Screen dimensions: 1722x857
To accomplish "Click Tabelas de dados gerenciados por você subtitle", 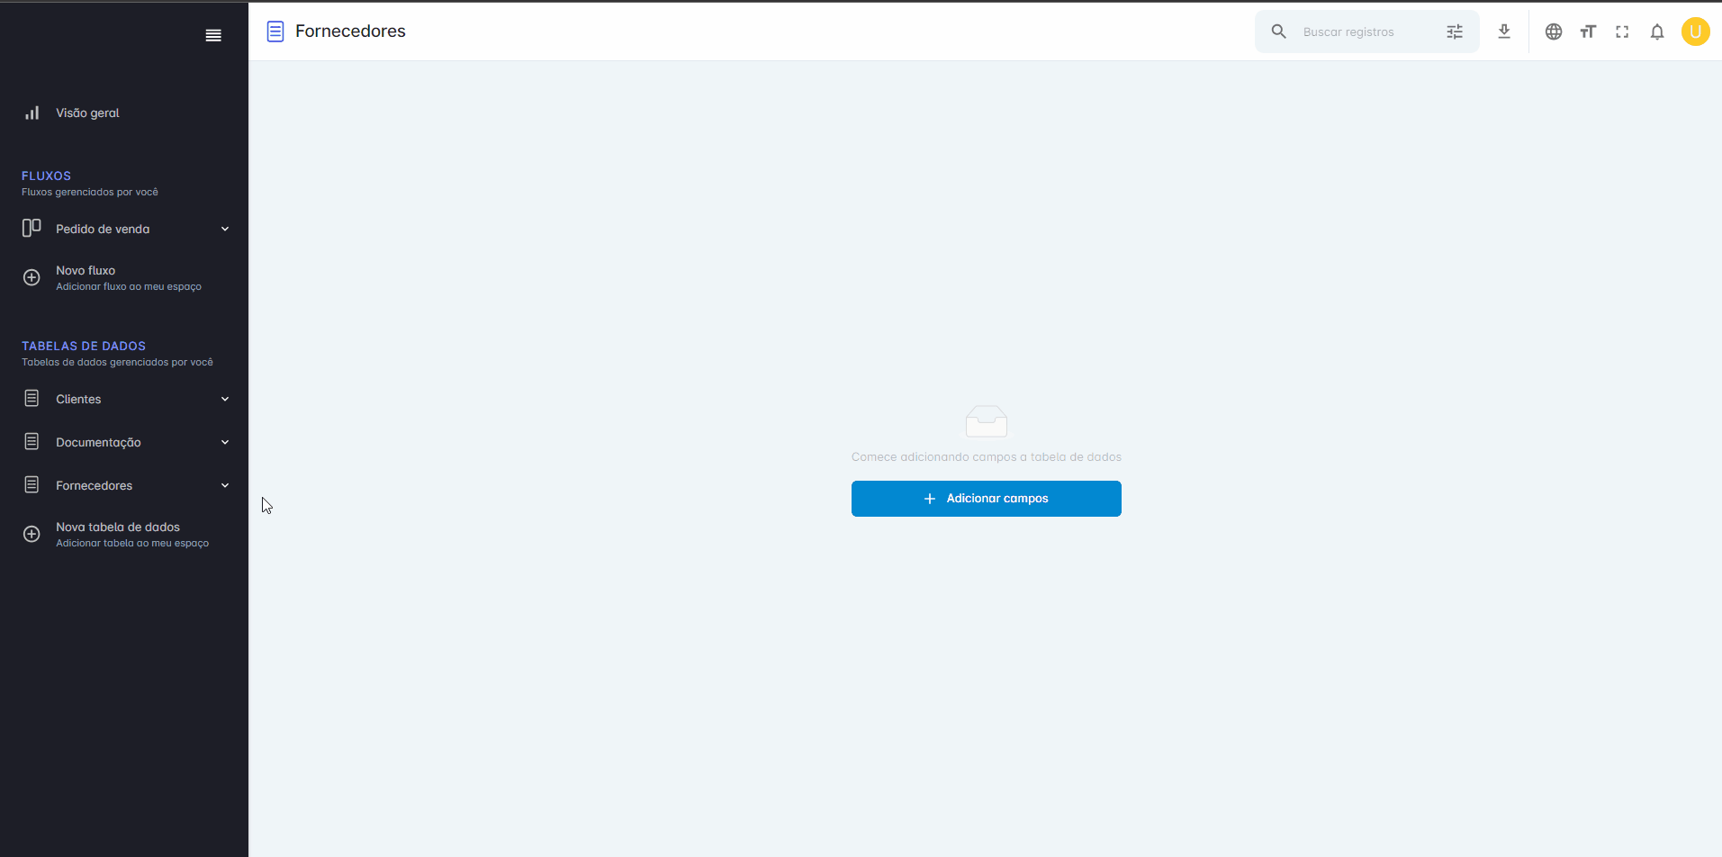I will click(x=117, y=362).
